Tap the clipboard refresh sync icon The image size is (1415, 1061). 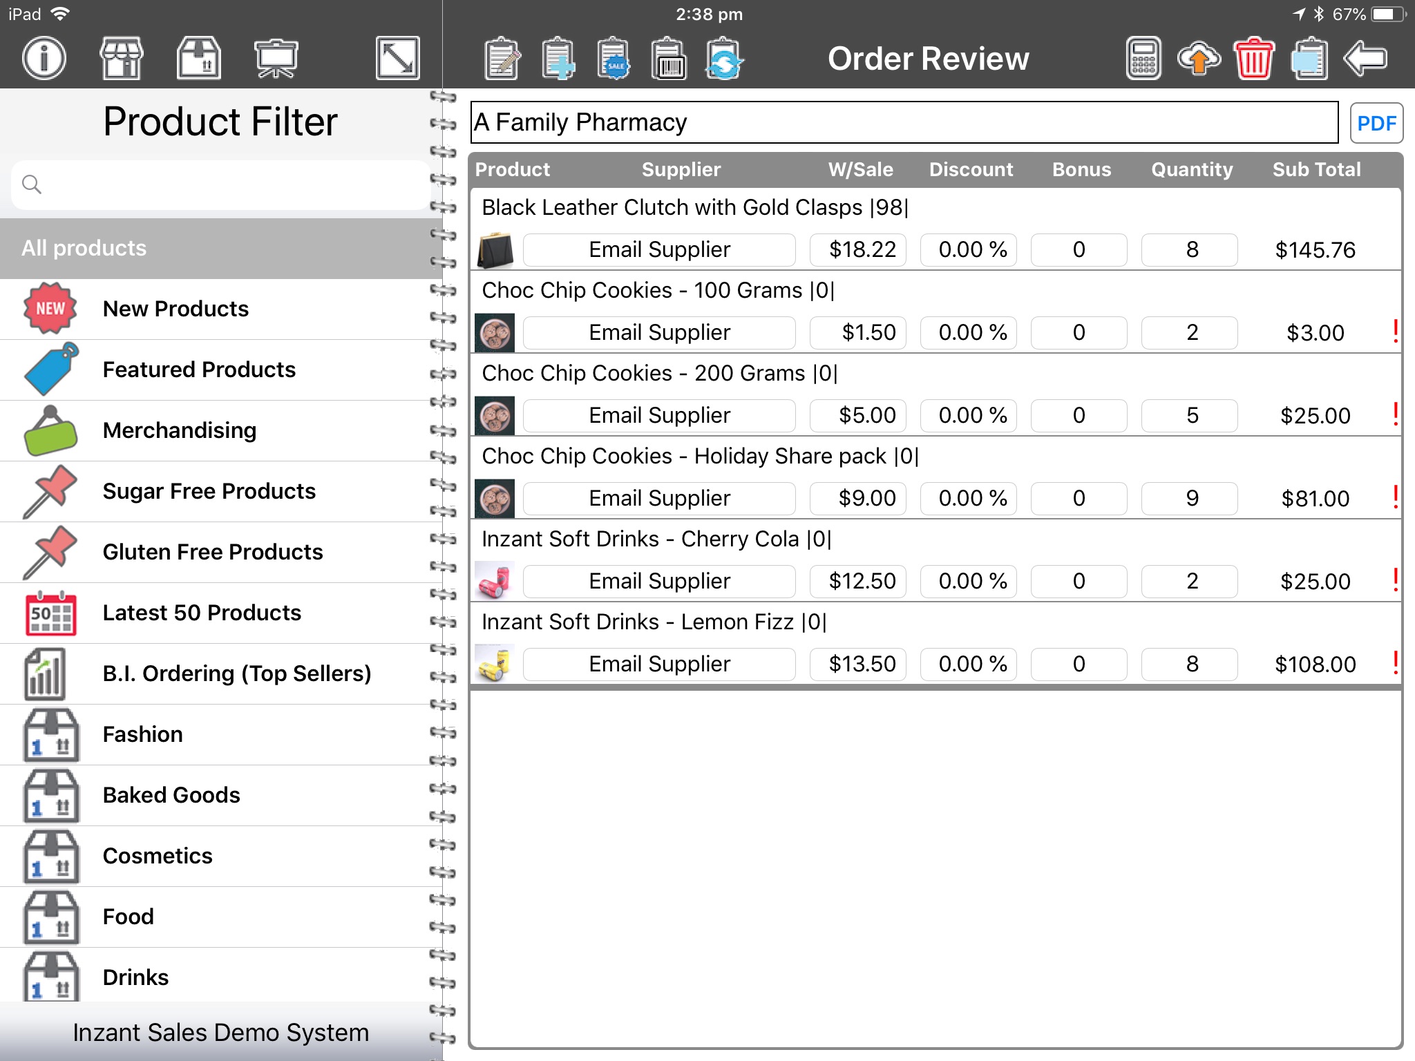(723, 59)
